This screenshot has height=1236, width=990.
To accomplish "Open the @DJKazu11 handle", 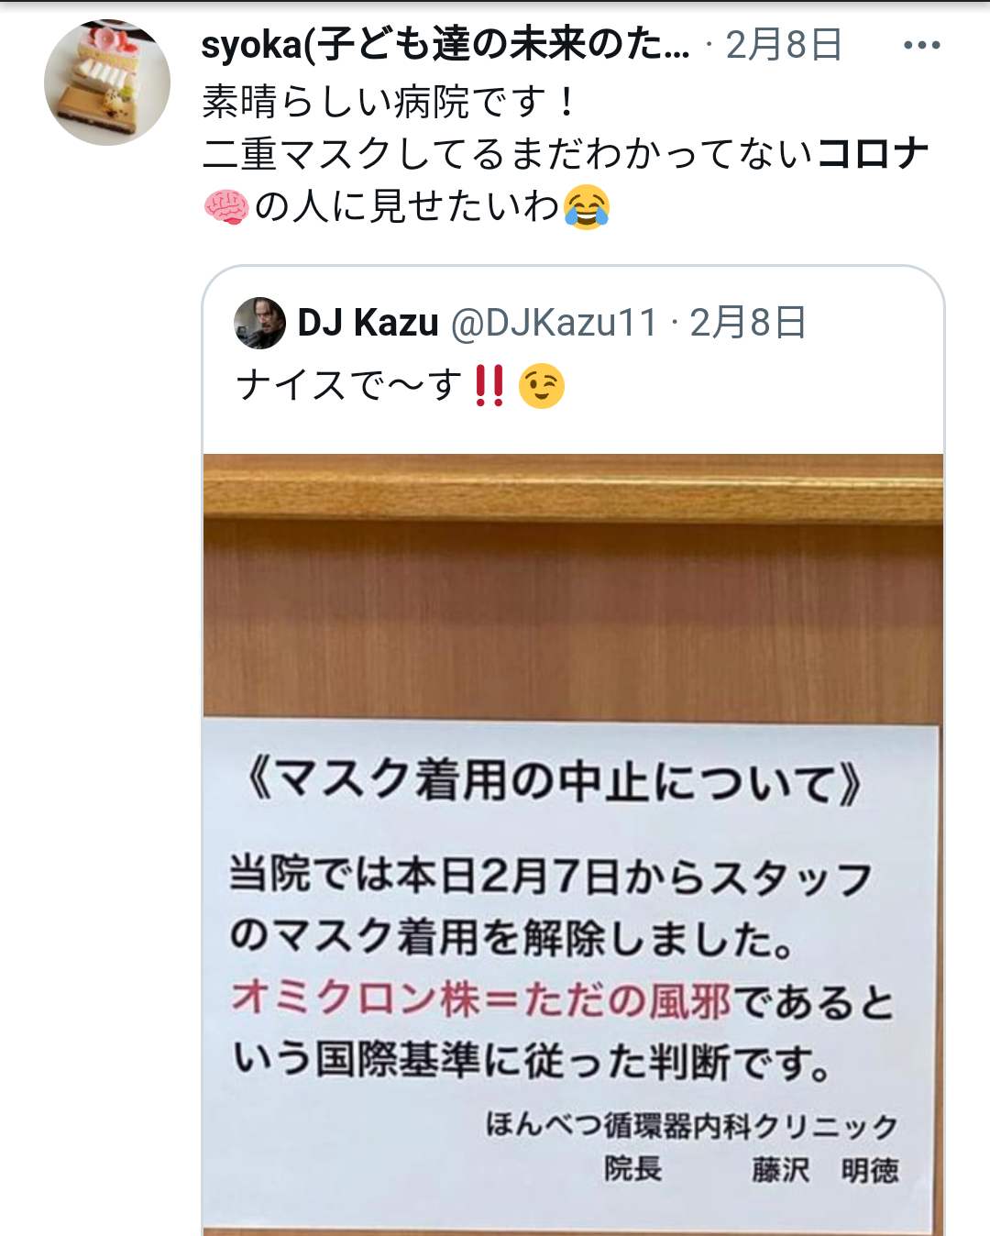I will (x=555, y=323).
